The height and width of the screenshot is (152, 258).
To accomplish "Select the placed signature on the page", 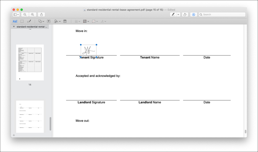I will click(88, 51).
